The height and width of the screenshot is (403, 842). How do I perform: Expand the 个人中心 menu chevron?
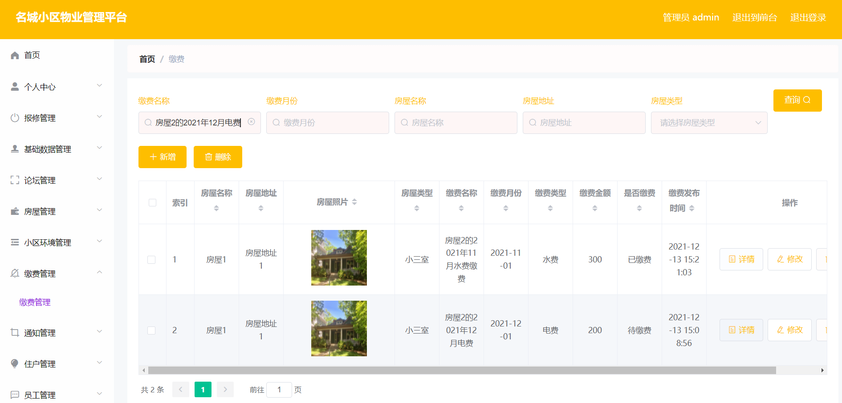[x=100, y=85]
